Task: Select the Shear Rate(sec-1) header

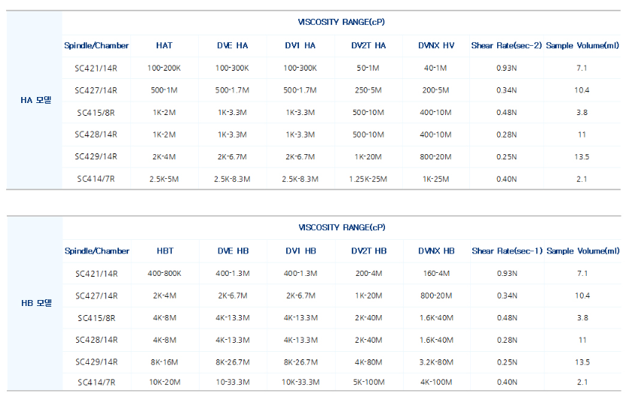Action: click(506, 251)
